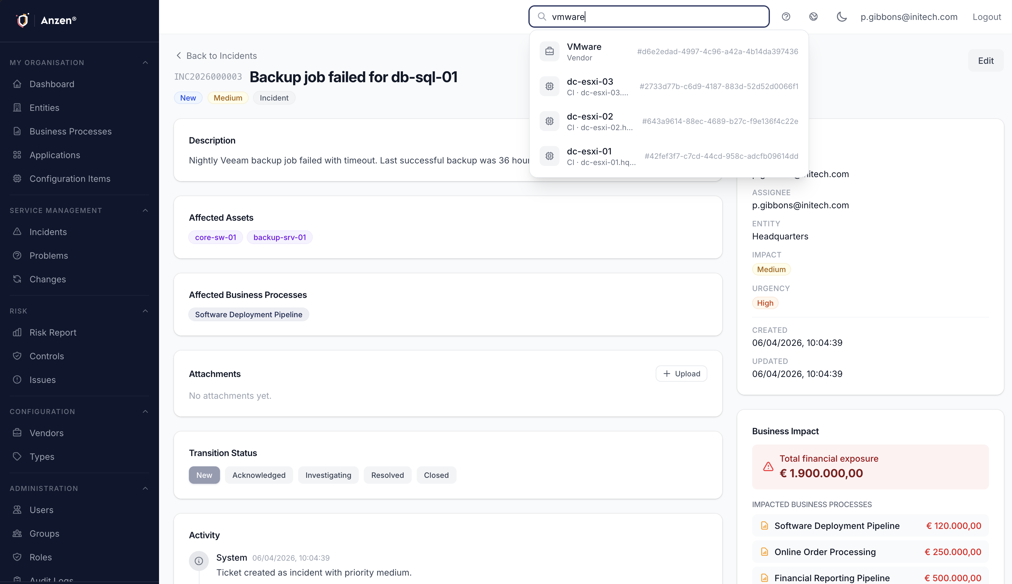1012x584 pixels.
Task: Open Configuration Items from the sidebar
Action: [70, 178]
